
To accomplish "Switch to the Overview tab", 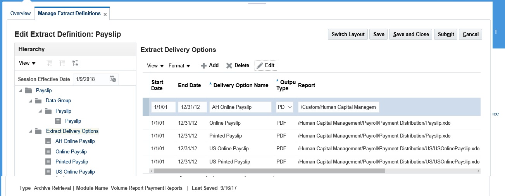I will [x=21, y=14].
